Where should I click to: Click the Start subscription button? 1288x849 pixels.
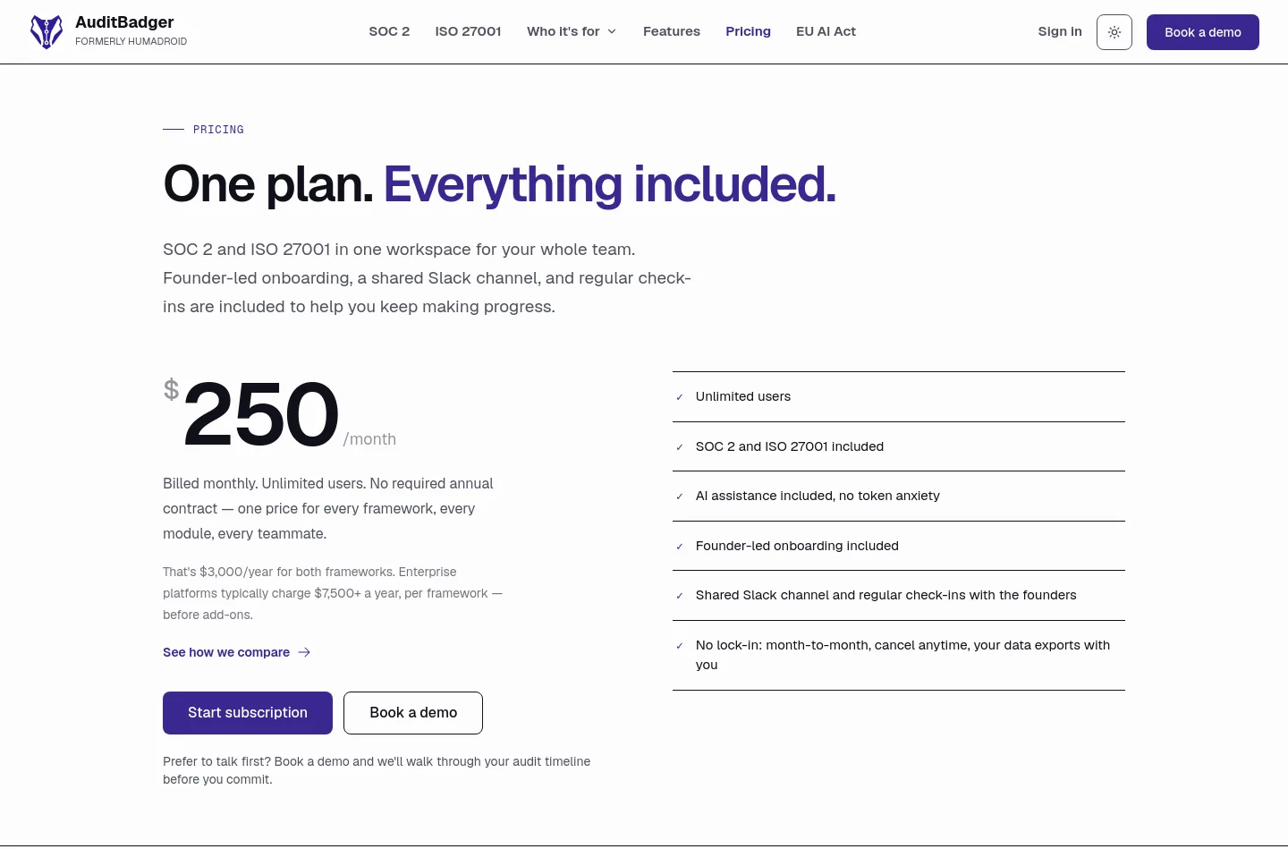click(x=248, y=713)
